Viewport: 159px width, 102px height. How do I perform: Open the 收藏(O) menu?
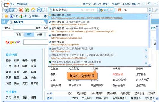tap(116, 4)
